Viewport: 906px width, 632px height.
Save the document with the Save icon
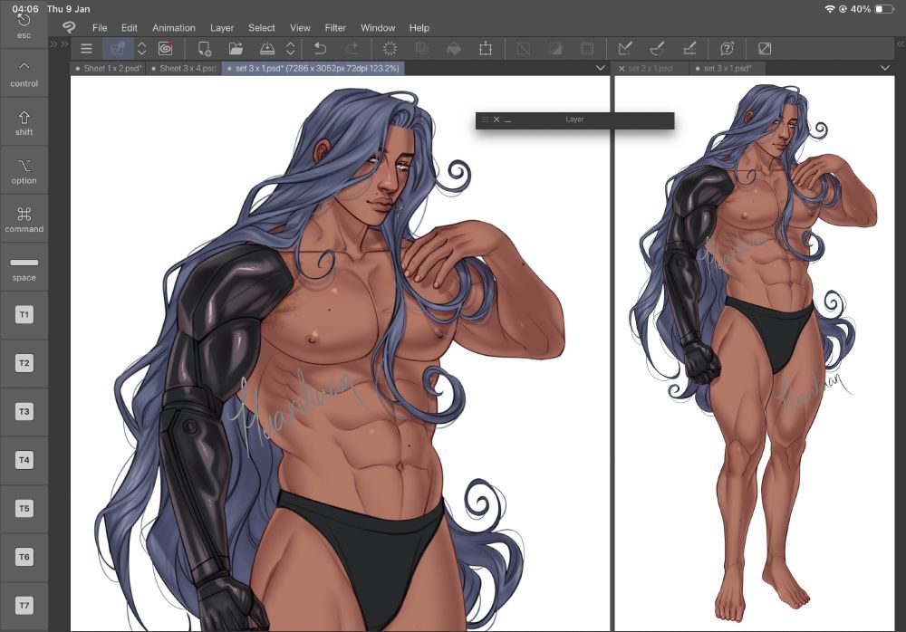[267, 49]
